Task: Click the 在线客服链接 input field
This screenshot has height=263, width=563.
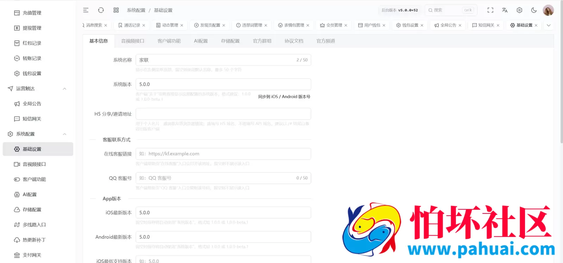Action: (223, 154)
